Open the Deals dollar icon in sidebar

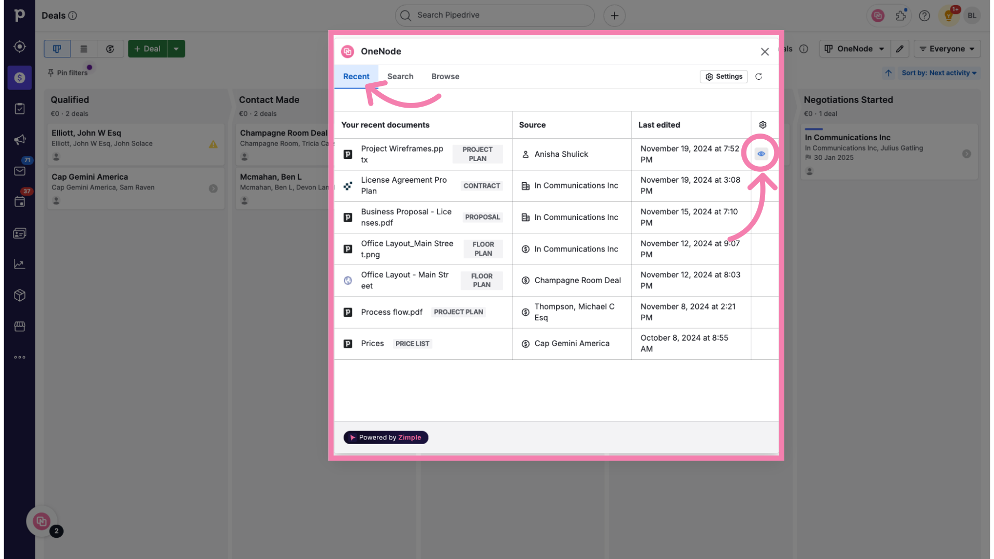(x=20, y=78)
